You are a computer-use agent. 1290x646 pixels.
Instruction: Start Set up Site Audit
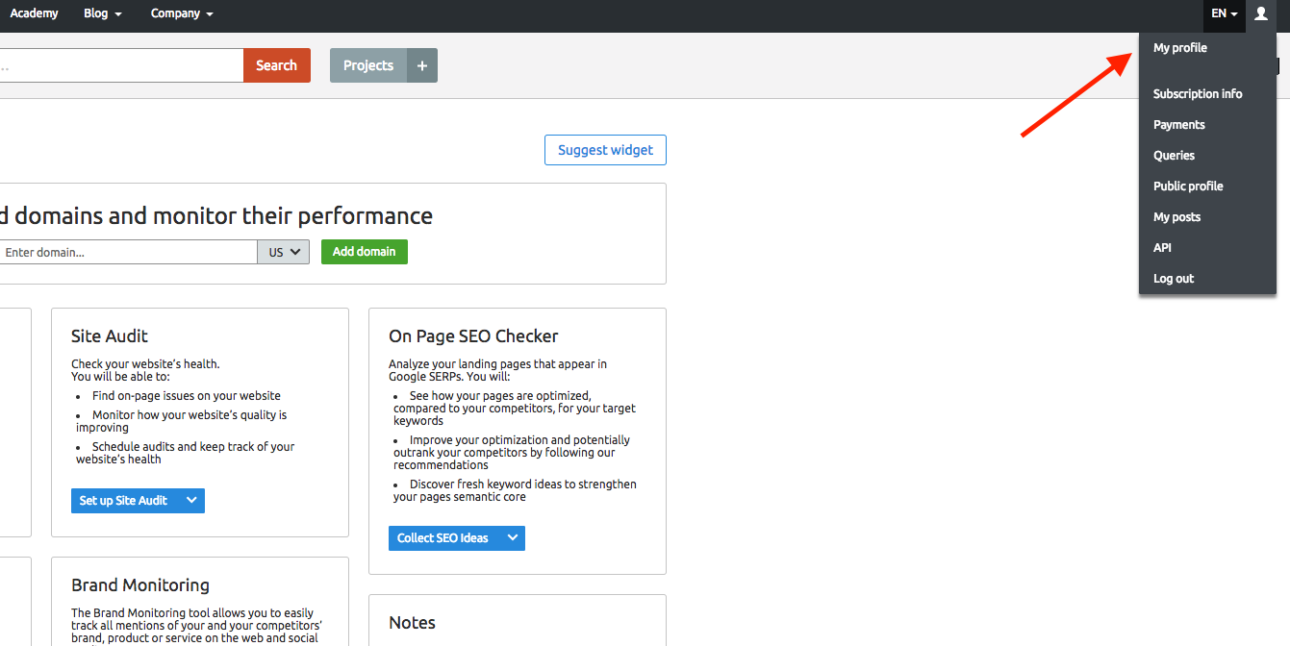[124, 500]
